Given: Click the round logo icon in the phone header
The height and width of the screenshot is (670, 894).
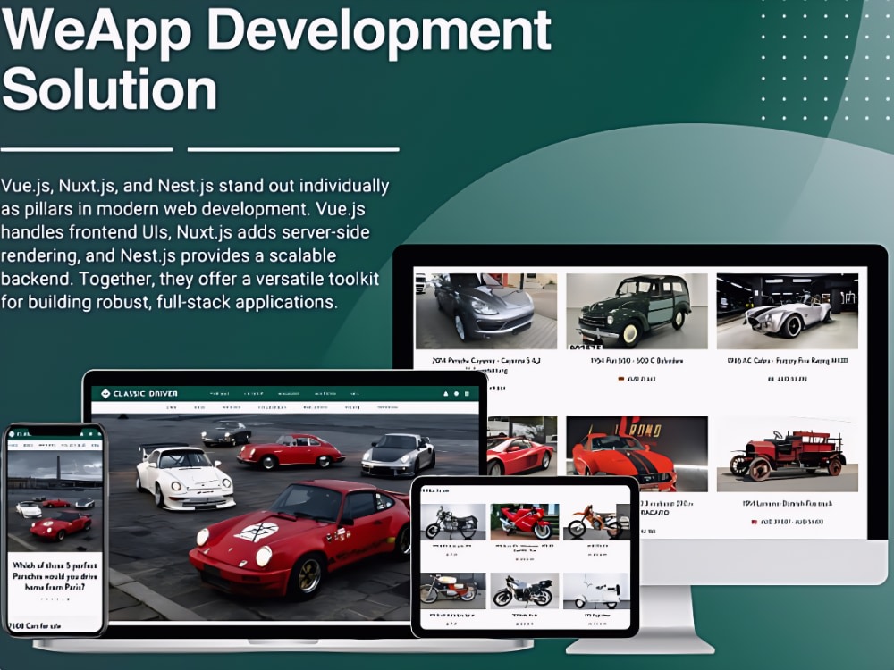Looking at the screenshot, I should click(13, 433).
